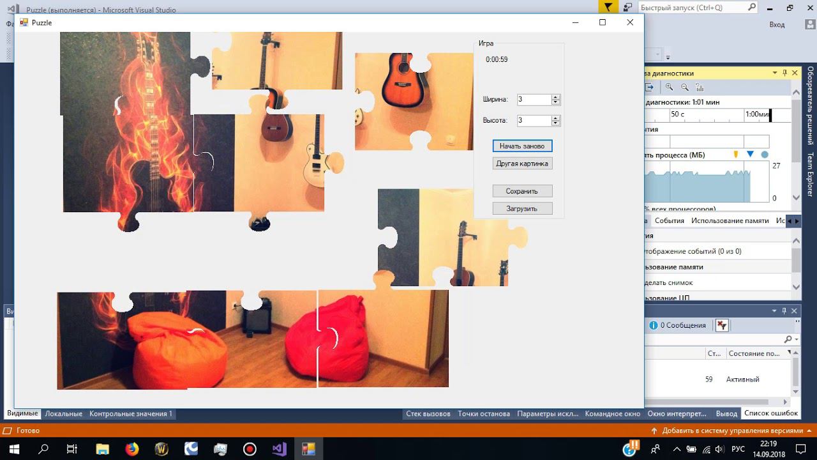The height and width of the screenshot is (460, 817).
Task: Click the yellow garbage collection marker legend
Action: 735,155
